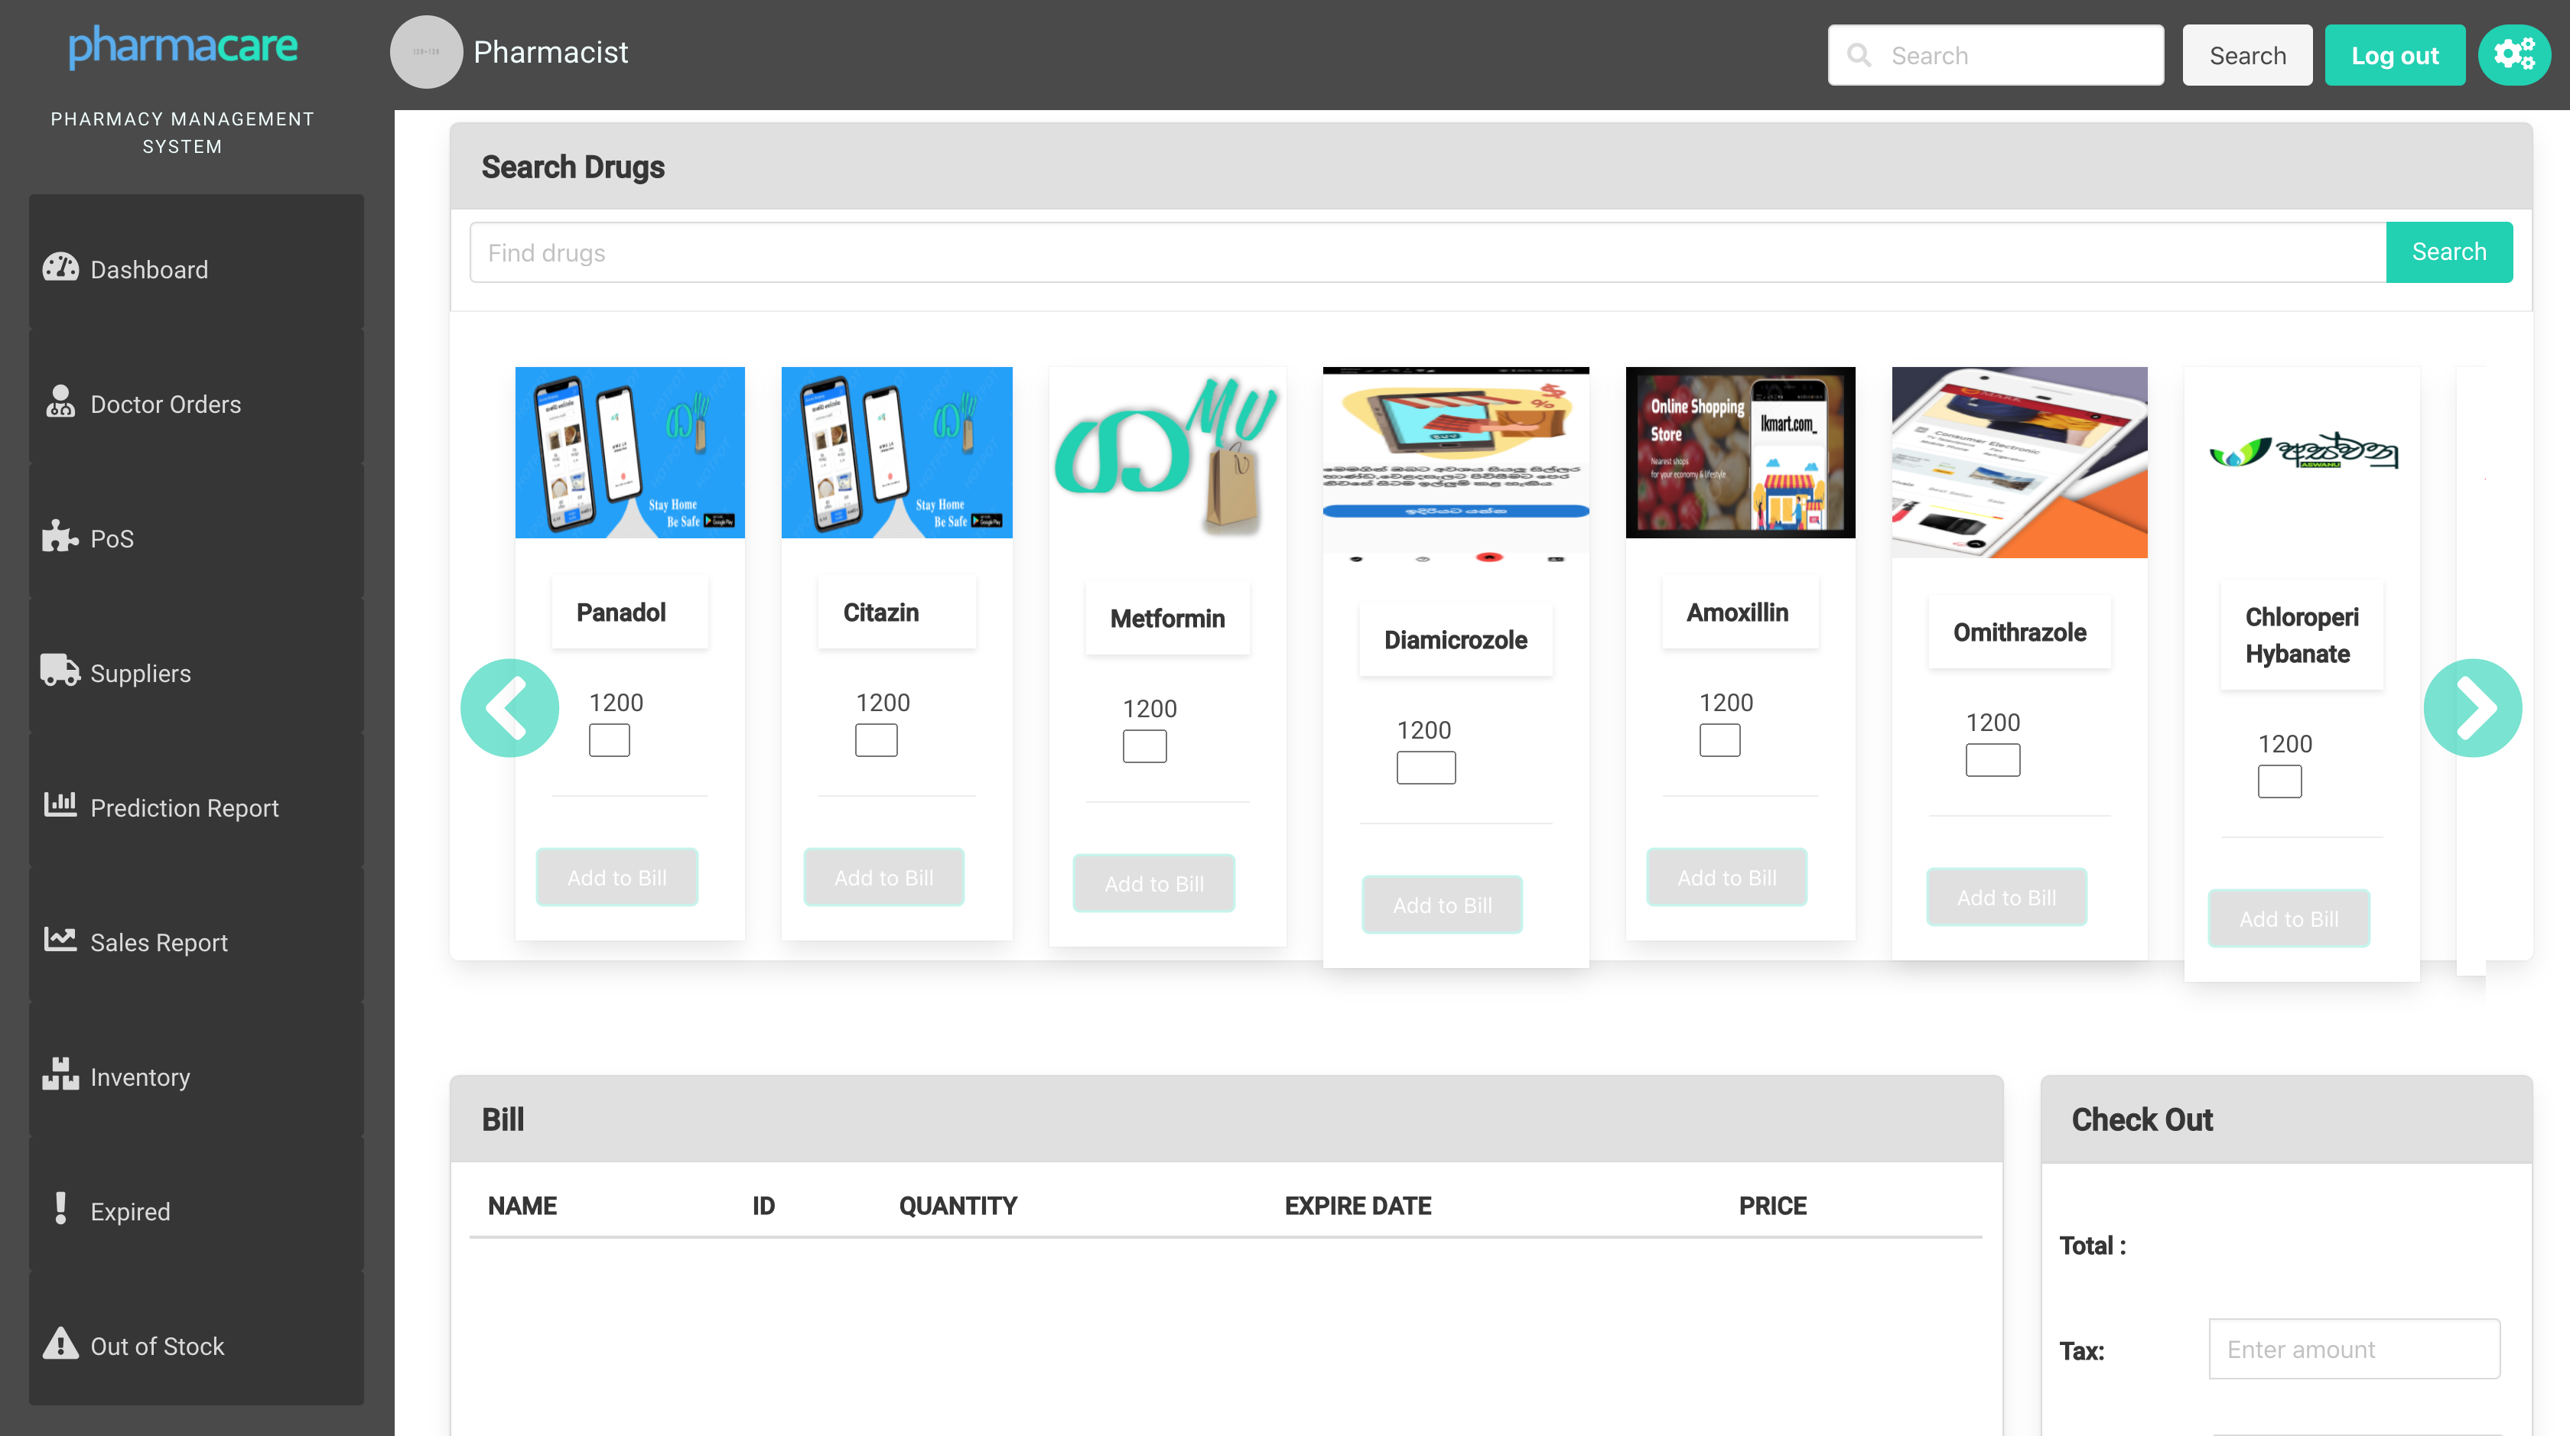This screenshot has height=1436, width=2570.
Task: Focus the Find drugs input field
Action: click(x=1427, y=252)
